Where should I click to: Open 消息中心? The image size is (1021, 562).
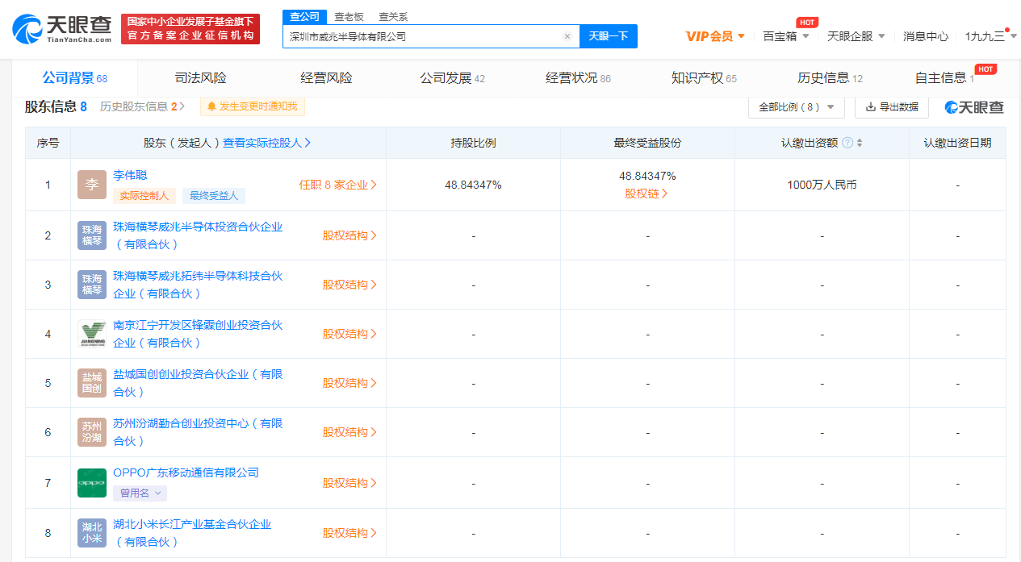pyautogui.click(x=926, y=36)
